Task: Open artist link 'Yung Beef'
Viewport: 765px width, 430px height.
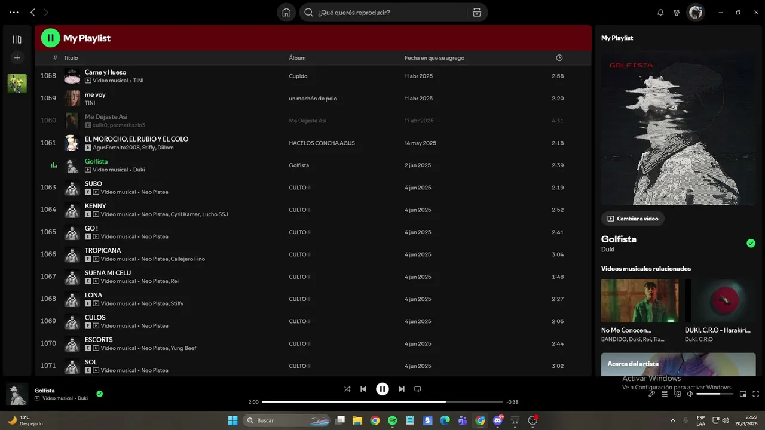Action: [x=183, y=348]
